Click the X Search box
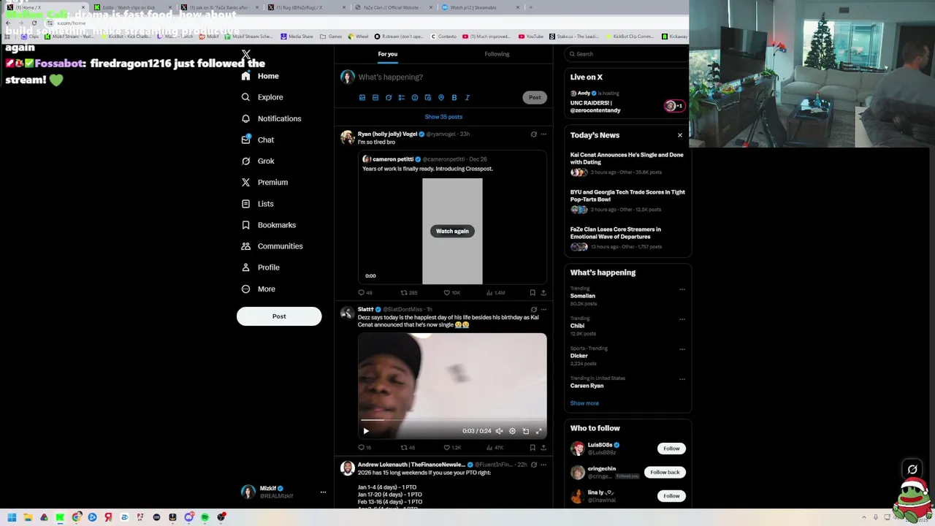 (627, 54)
